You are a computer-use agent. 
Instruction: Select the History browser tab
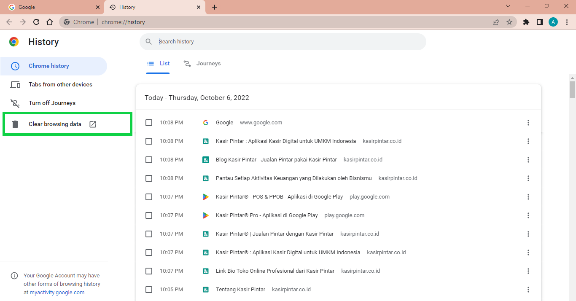tap(155, 7)
